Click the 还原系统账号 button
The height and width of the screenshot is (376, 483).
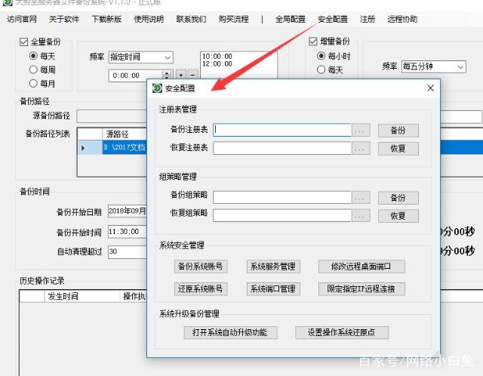201,289
